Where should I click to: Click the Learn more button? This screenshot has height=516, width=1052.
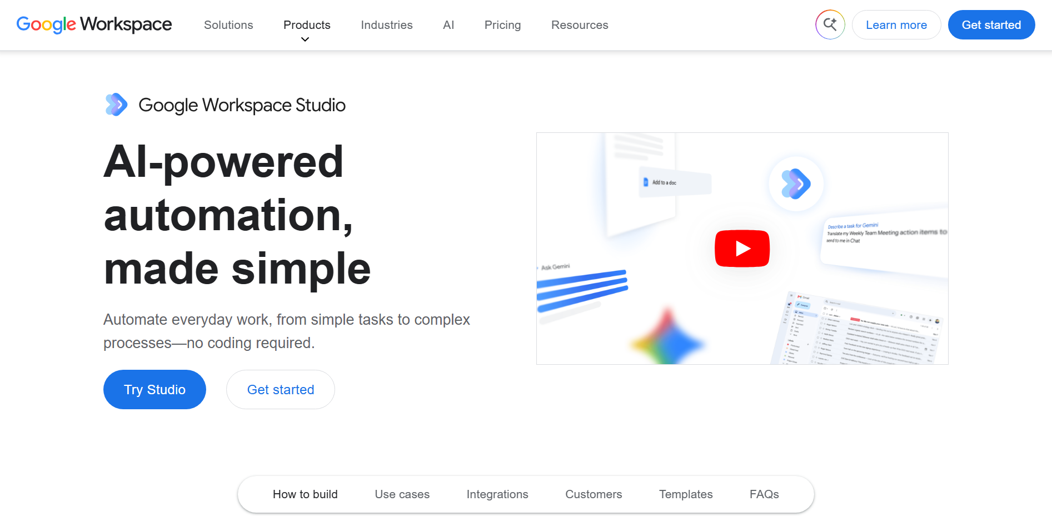(896, 25)
